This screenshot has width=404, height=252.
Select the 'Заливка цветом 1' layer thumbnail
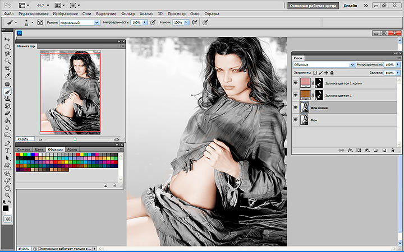pos(305,95)
